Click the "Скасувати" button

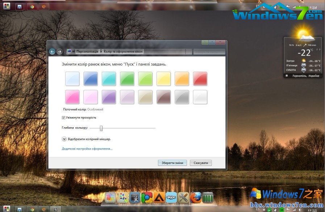tap(201, 163)
